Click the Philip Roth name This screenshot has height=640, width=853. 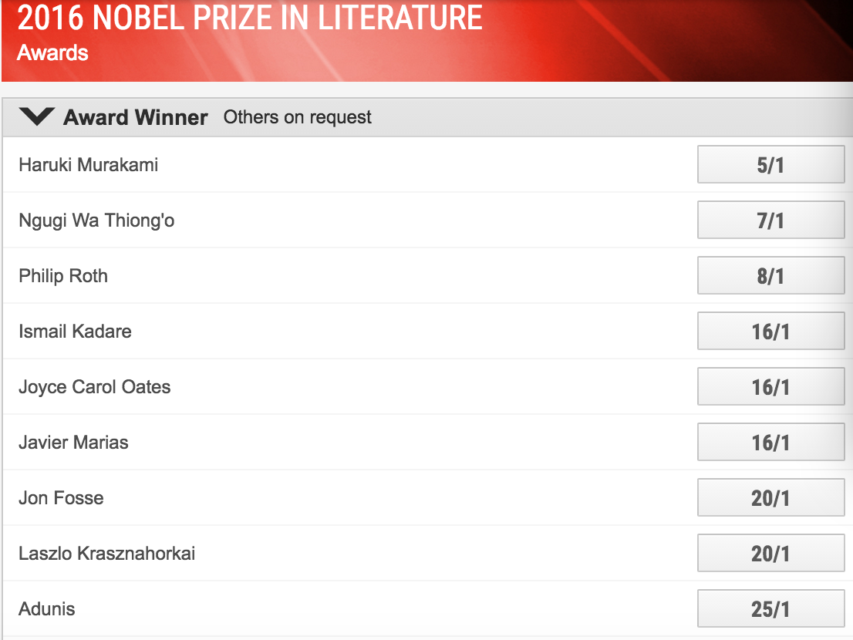63,276
